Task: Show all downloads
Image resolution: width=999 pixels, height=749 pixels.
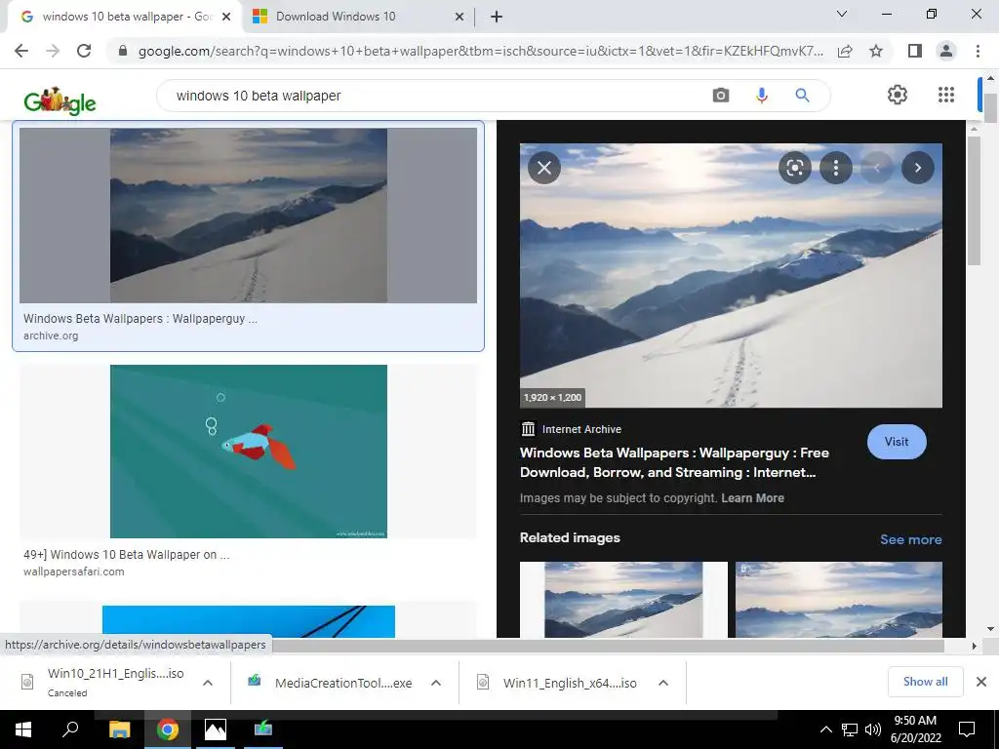Action: pos(925,682)
